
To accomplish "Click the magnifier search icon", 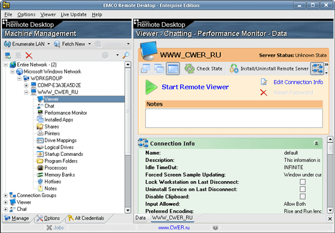I will coord(126,55).
